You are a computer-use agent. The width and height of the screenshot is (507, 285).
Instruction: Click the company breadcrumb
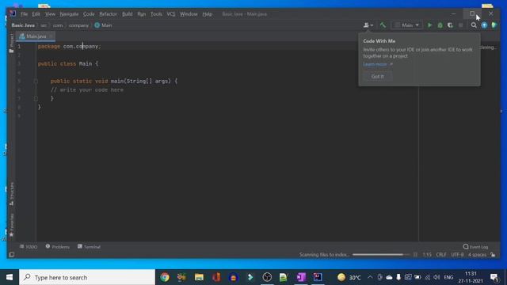[x=78, y=25]
